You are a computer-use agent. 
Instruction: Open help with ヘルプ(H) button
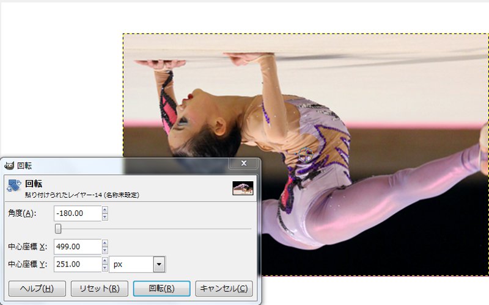click(x=37, y=289)
